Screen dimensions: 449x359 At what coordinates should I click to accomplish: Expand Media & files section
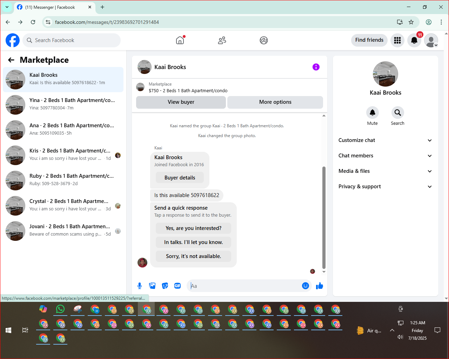(385, 171)
